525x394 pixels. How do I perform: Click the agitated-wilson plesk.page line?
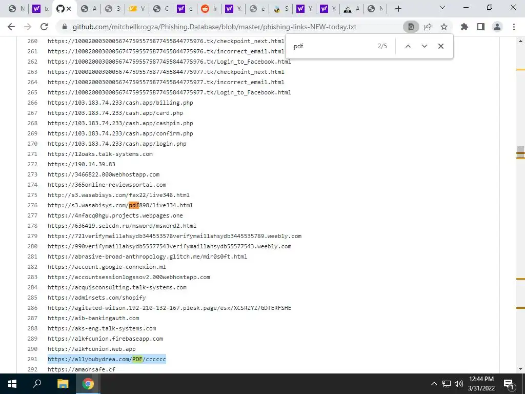click(x=169, y=308)
